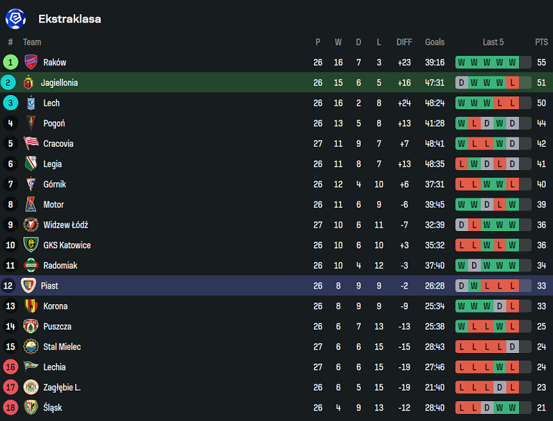This screenshot has width=553, height=421.
Task: Click the Raków club crest
Action: pyautogui.click(x=30, y=62)
